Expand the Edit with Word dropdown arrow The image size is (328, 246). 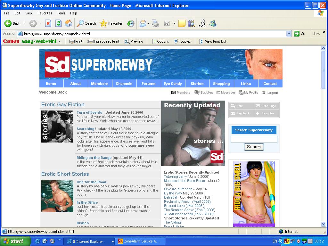pos(174,23)
